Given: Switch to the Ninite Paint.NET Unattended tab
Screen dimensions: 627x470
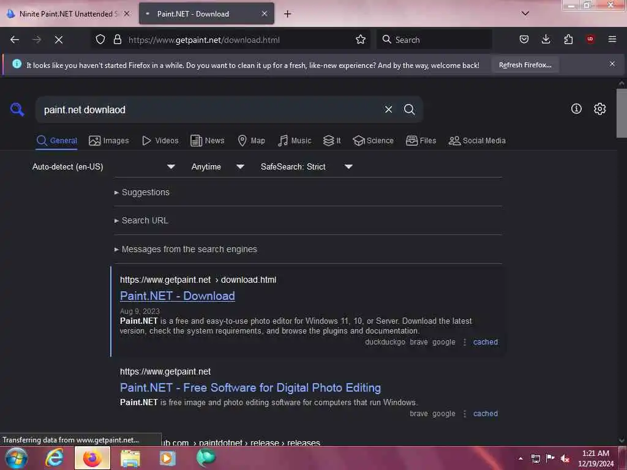Looking at the screenshot, I should point(68,13).
